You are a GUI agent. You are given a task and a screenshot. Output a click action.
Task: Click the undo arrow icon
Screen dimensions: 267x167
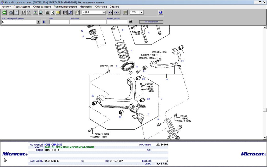(x=110, y=12)
